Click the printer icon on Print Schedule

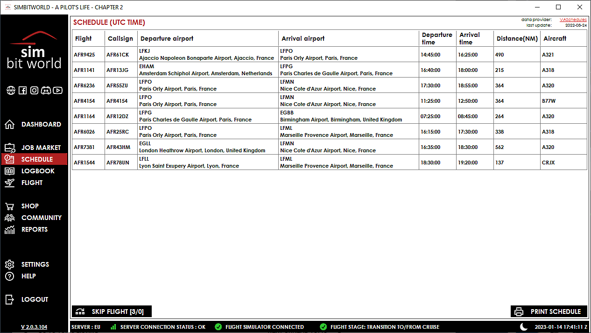pos(519,312)
